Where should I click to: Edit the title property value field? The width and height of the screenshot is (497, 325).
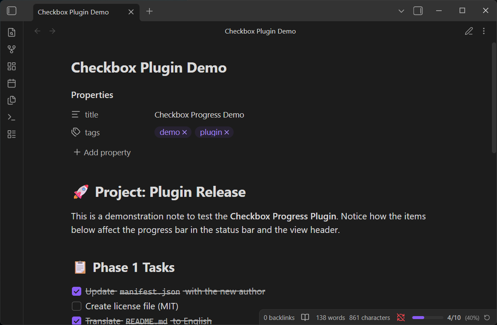tap(199, 115)
